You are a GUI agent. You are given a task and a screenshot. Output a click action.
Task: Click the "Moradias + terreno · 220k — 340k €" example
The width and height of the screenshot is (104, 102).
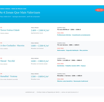[x=70, y=76]
